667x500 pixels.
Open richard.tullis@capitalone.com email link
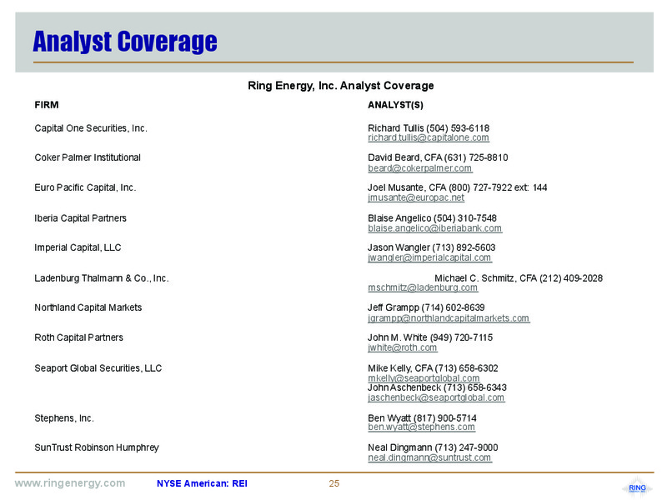click(429, 137)
